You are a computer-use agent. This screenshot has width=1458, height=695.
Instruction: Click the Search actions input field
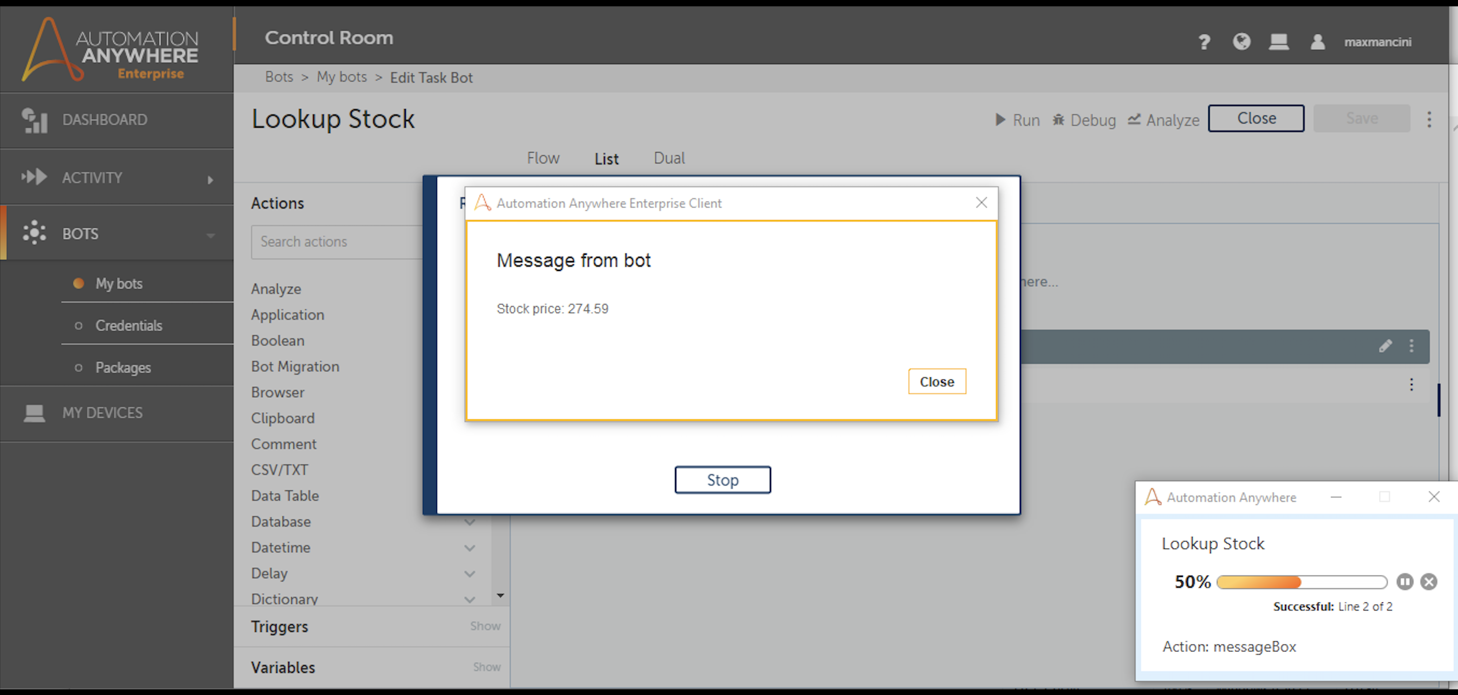pyautogui.click(x=337, y=242)
